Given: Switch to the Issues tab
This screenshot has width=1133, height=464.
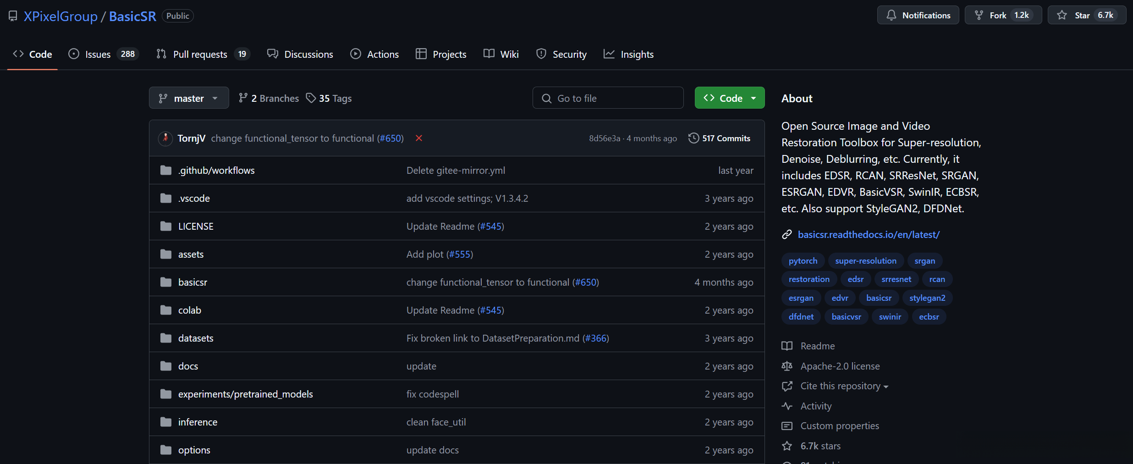Looking at the screenshot, I should [98, 54].
